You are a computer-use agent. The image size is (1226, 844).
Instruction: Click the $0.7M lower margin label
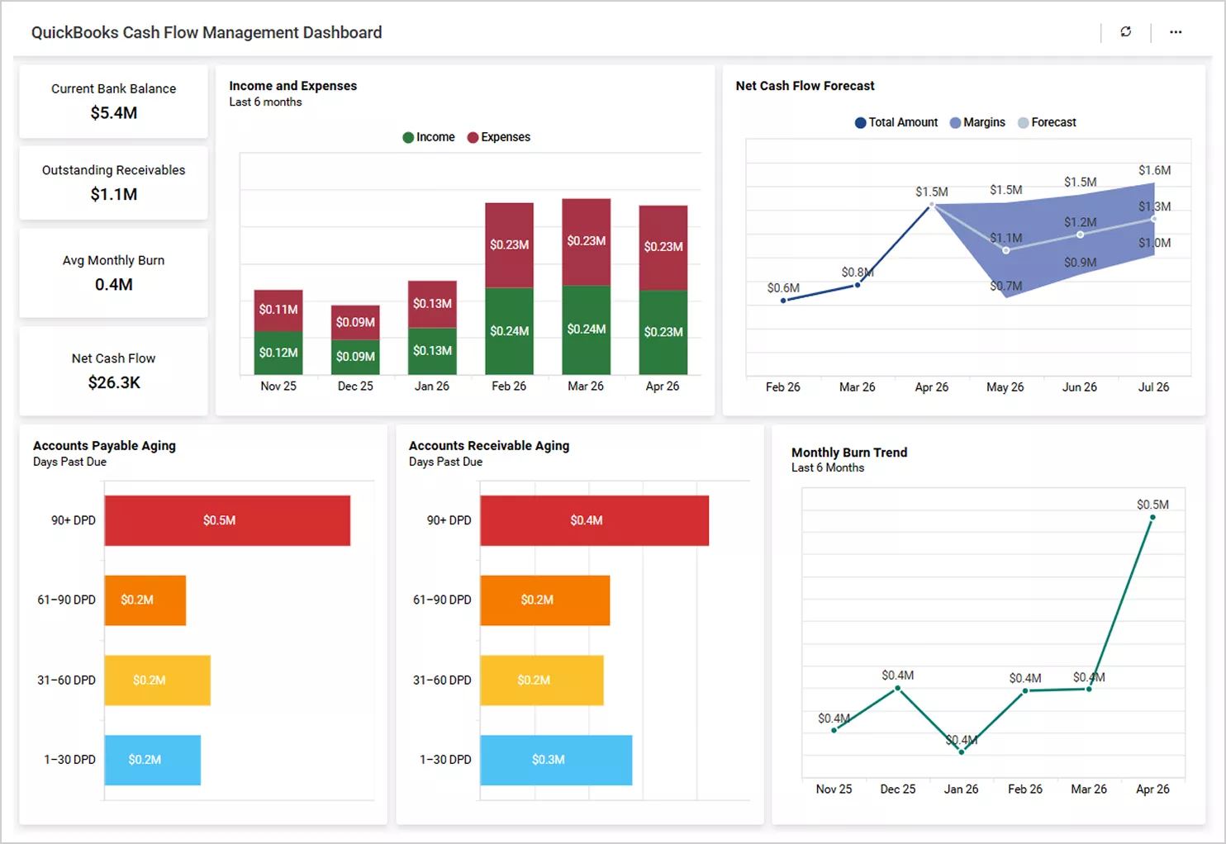(x=1005, y=286)
